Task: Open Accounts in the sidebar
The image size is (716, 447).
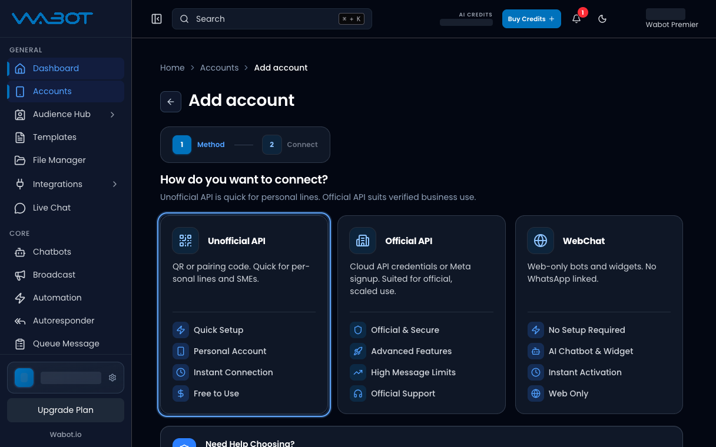Action: [66, 91]
